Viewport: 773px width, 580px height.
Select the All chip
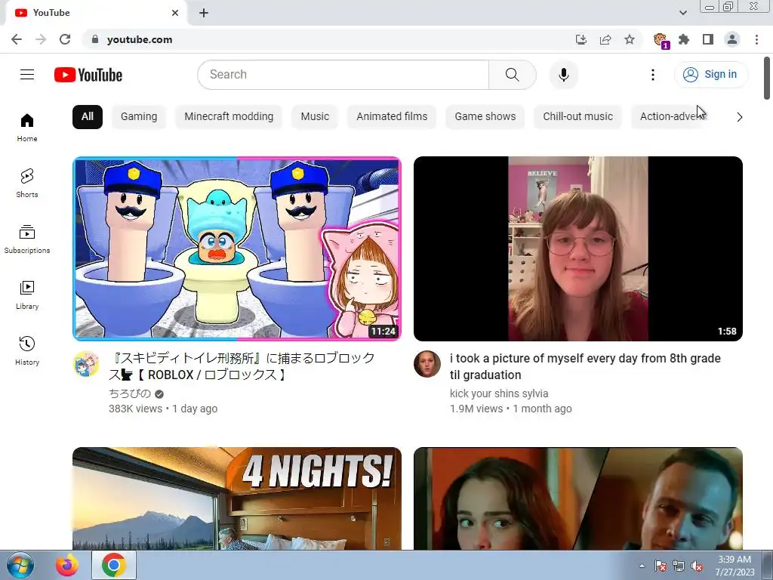88,117
